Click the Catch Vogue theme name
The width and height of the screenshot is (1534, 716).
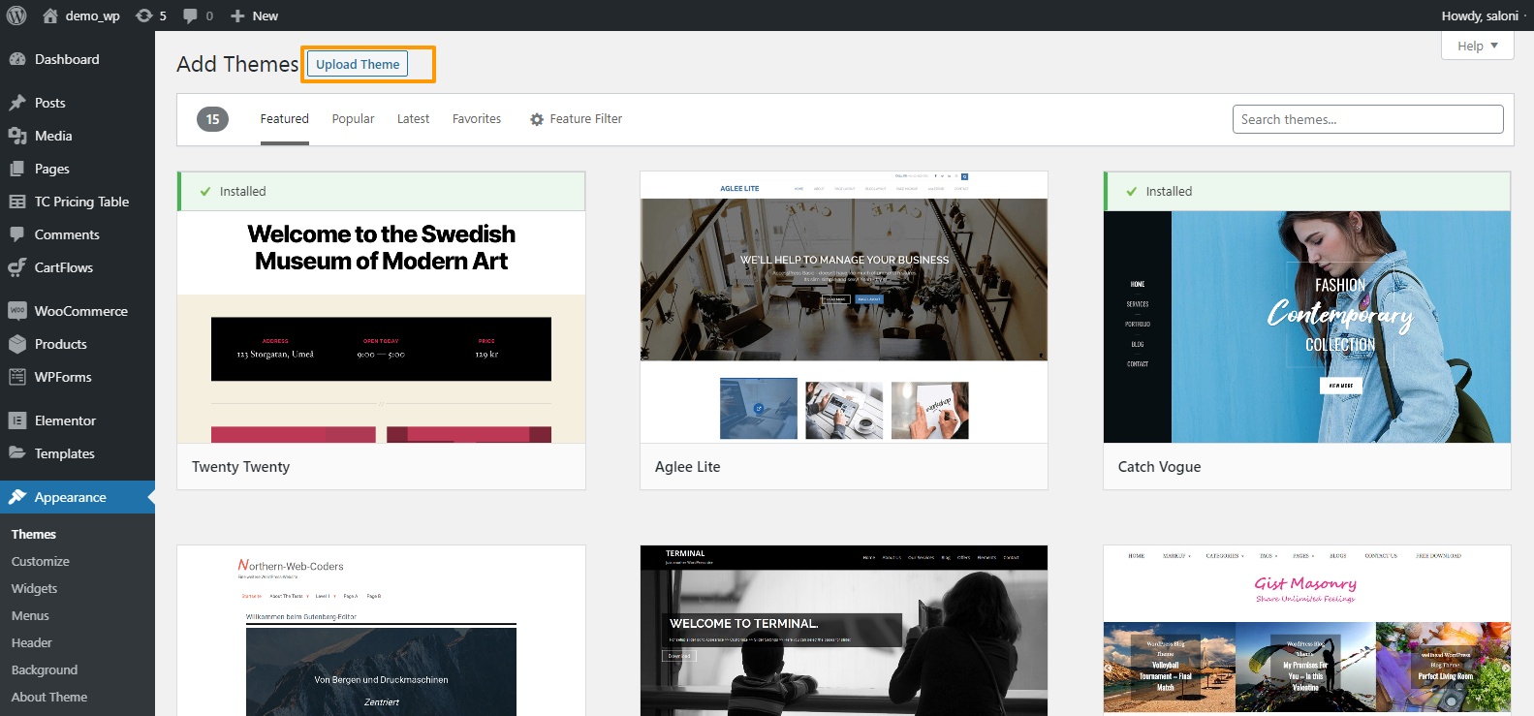(x=1159, y=467)
